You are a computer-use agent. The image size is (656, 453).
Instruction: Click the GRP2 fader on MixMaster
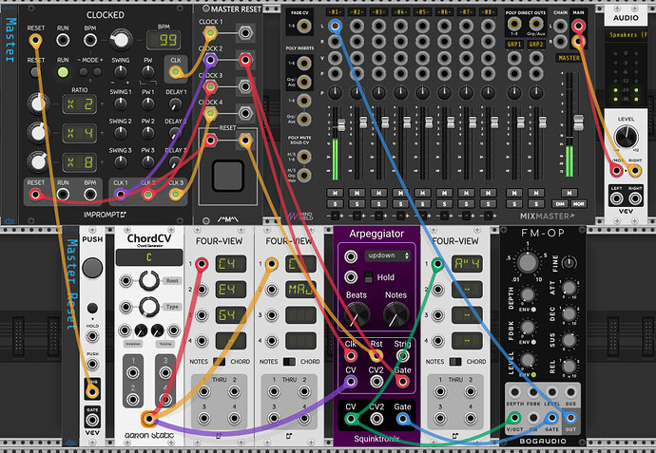[543, 122]
